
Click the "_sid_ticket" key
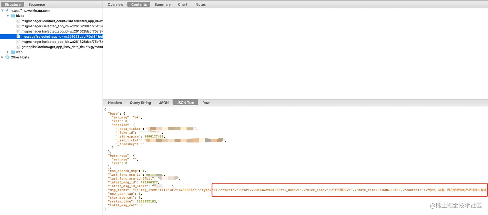click(x=129, y=140)
